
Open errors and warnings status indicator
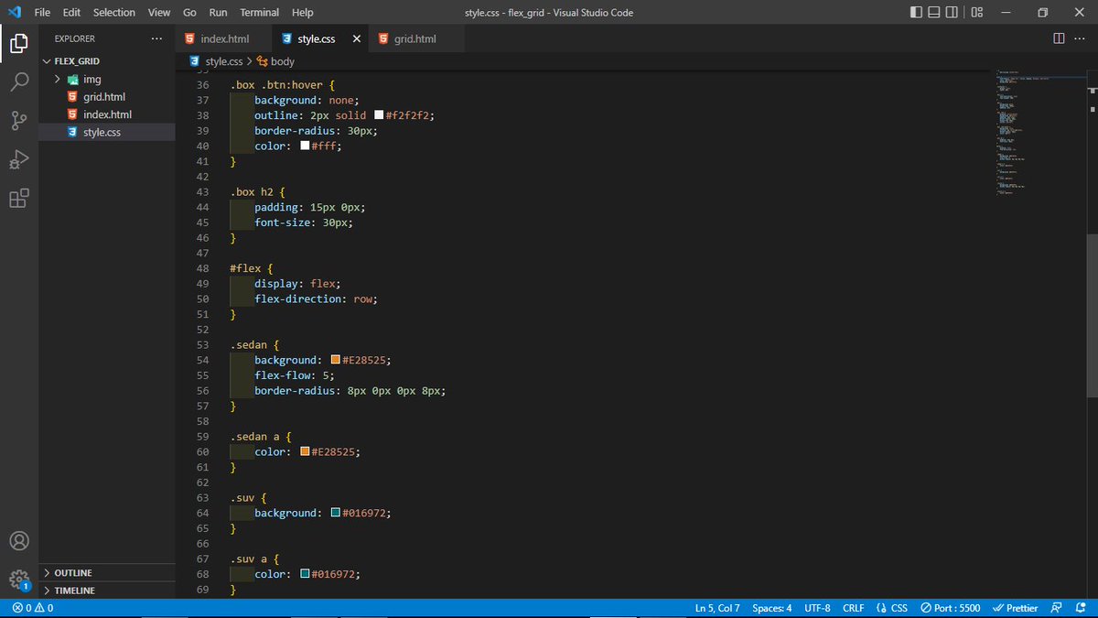pos(33,608)
